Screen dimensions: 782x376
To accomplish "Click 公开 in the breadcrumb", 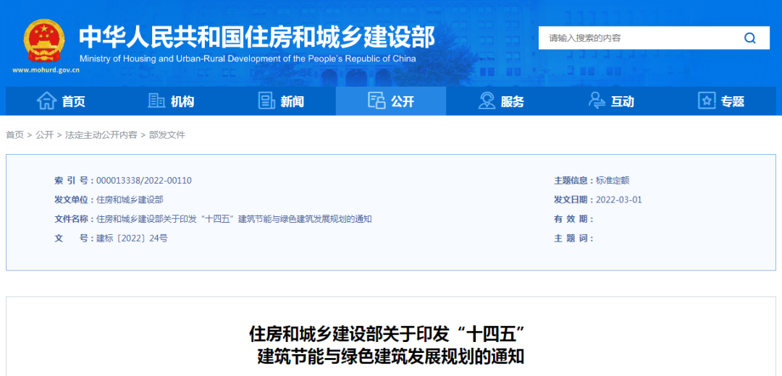I will click(45, 135).
